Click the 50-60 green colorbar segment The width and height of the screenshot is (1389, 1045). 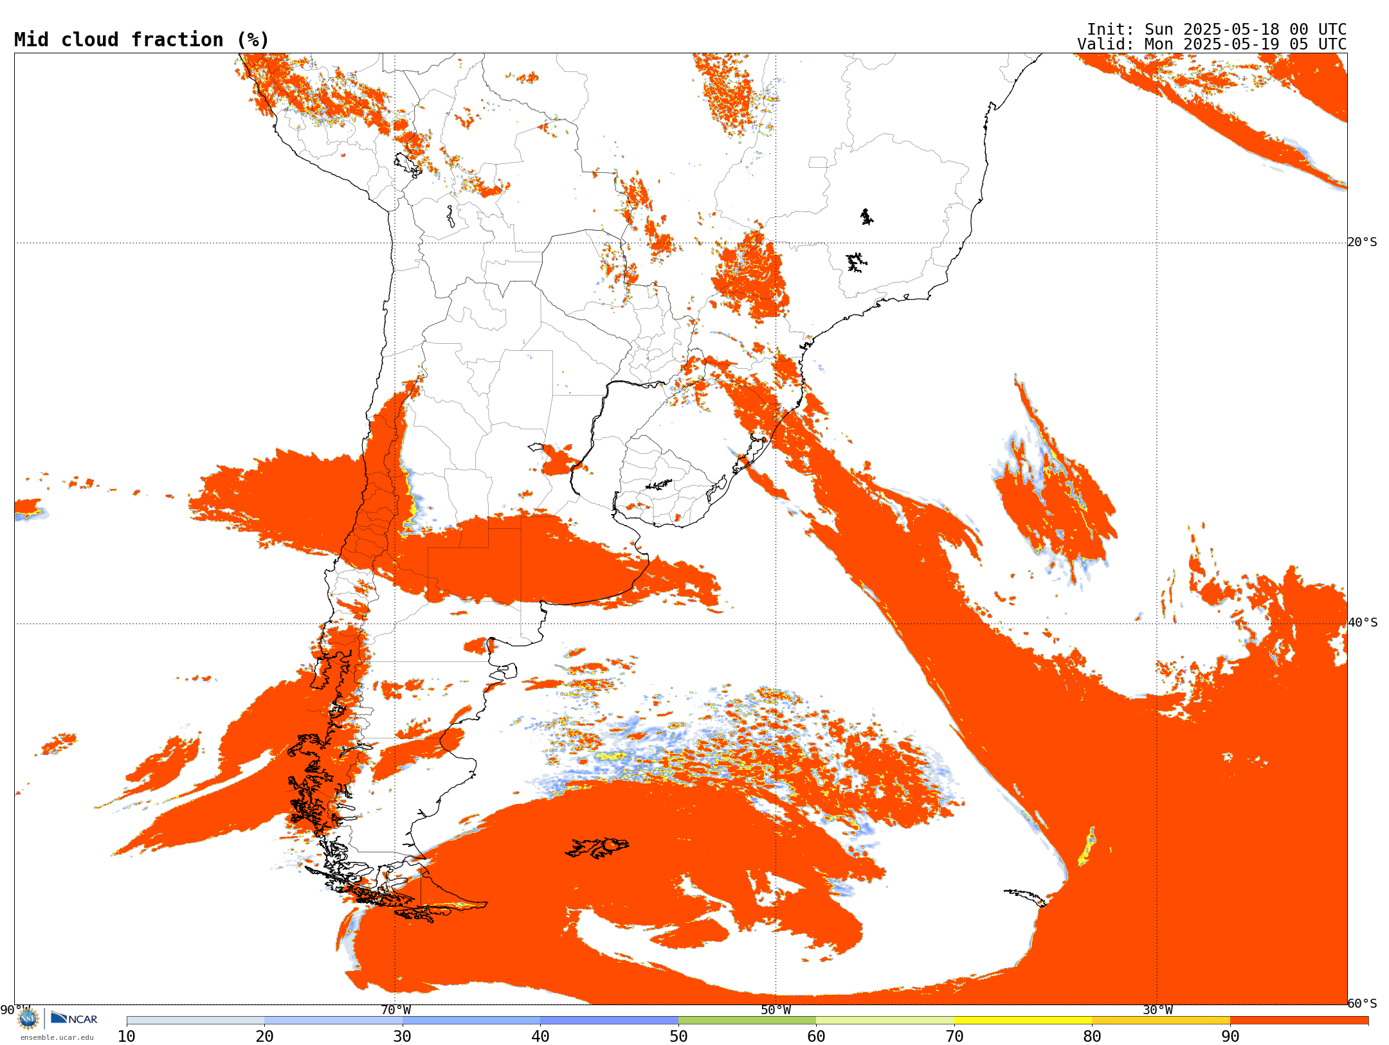pyautogui.click(x=747, y=1021)
